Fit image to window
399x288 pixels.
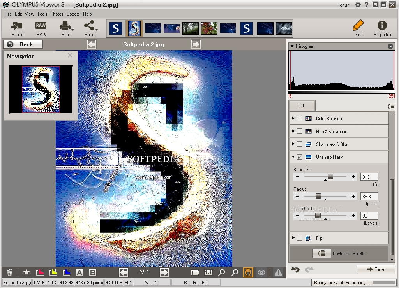click(195, 272)
